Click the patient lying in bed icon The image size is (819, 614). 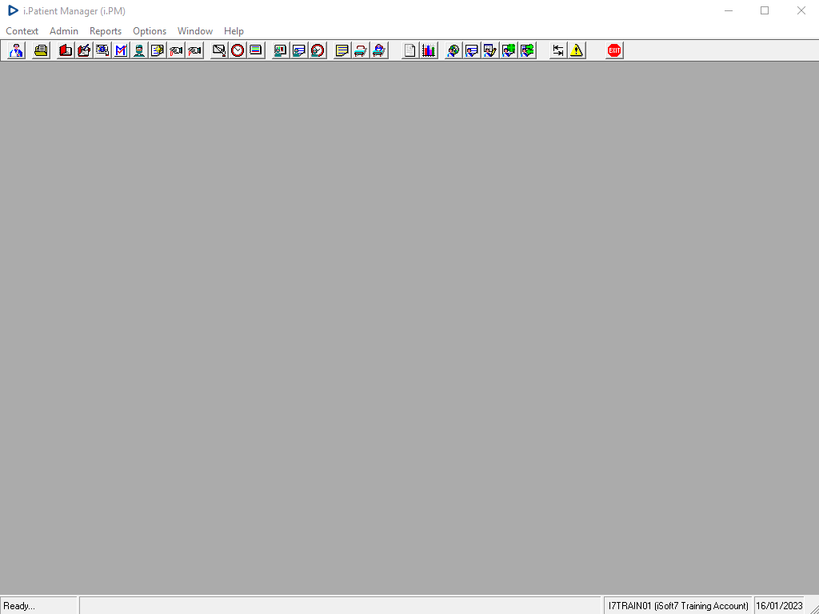(379, 50)
